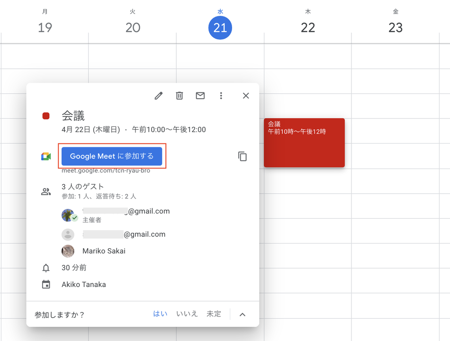Answer 未定 for maybe
This screenshot has height=341, width=450.
(214, 314)
